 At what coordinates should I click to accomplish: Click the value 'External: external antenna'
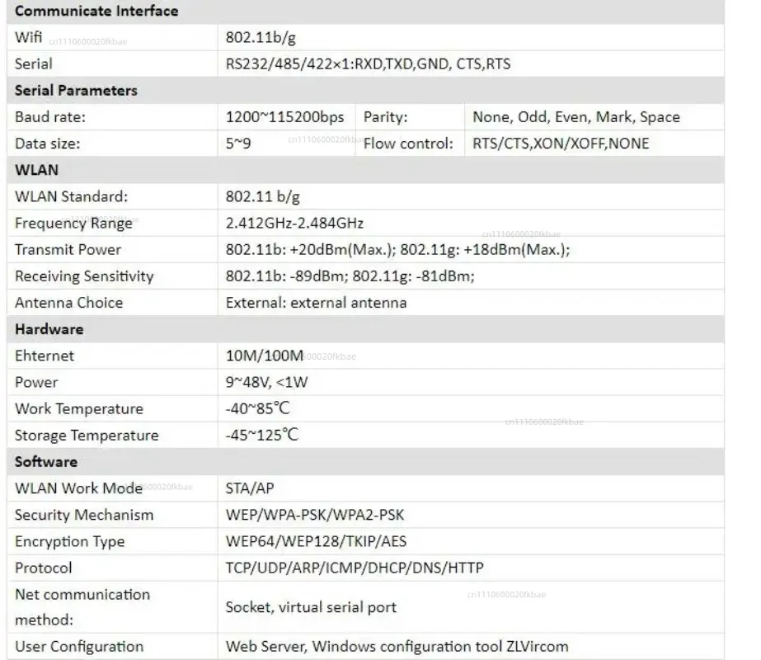click(x=316, y=303)
